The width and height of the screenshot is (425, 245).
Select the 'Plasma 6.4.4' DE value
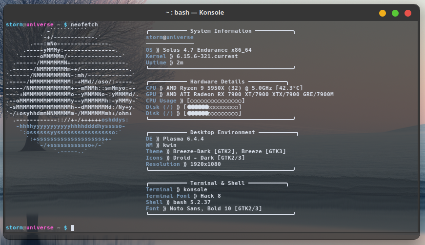pos(183,139)
